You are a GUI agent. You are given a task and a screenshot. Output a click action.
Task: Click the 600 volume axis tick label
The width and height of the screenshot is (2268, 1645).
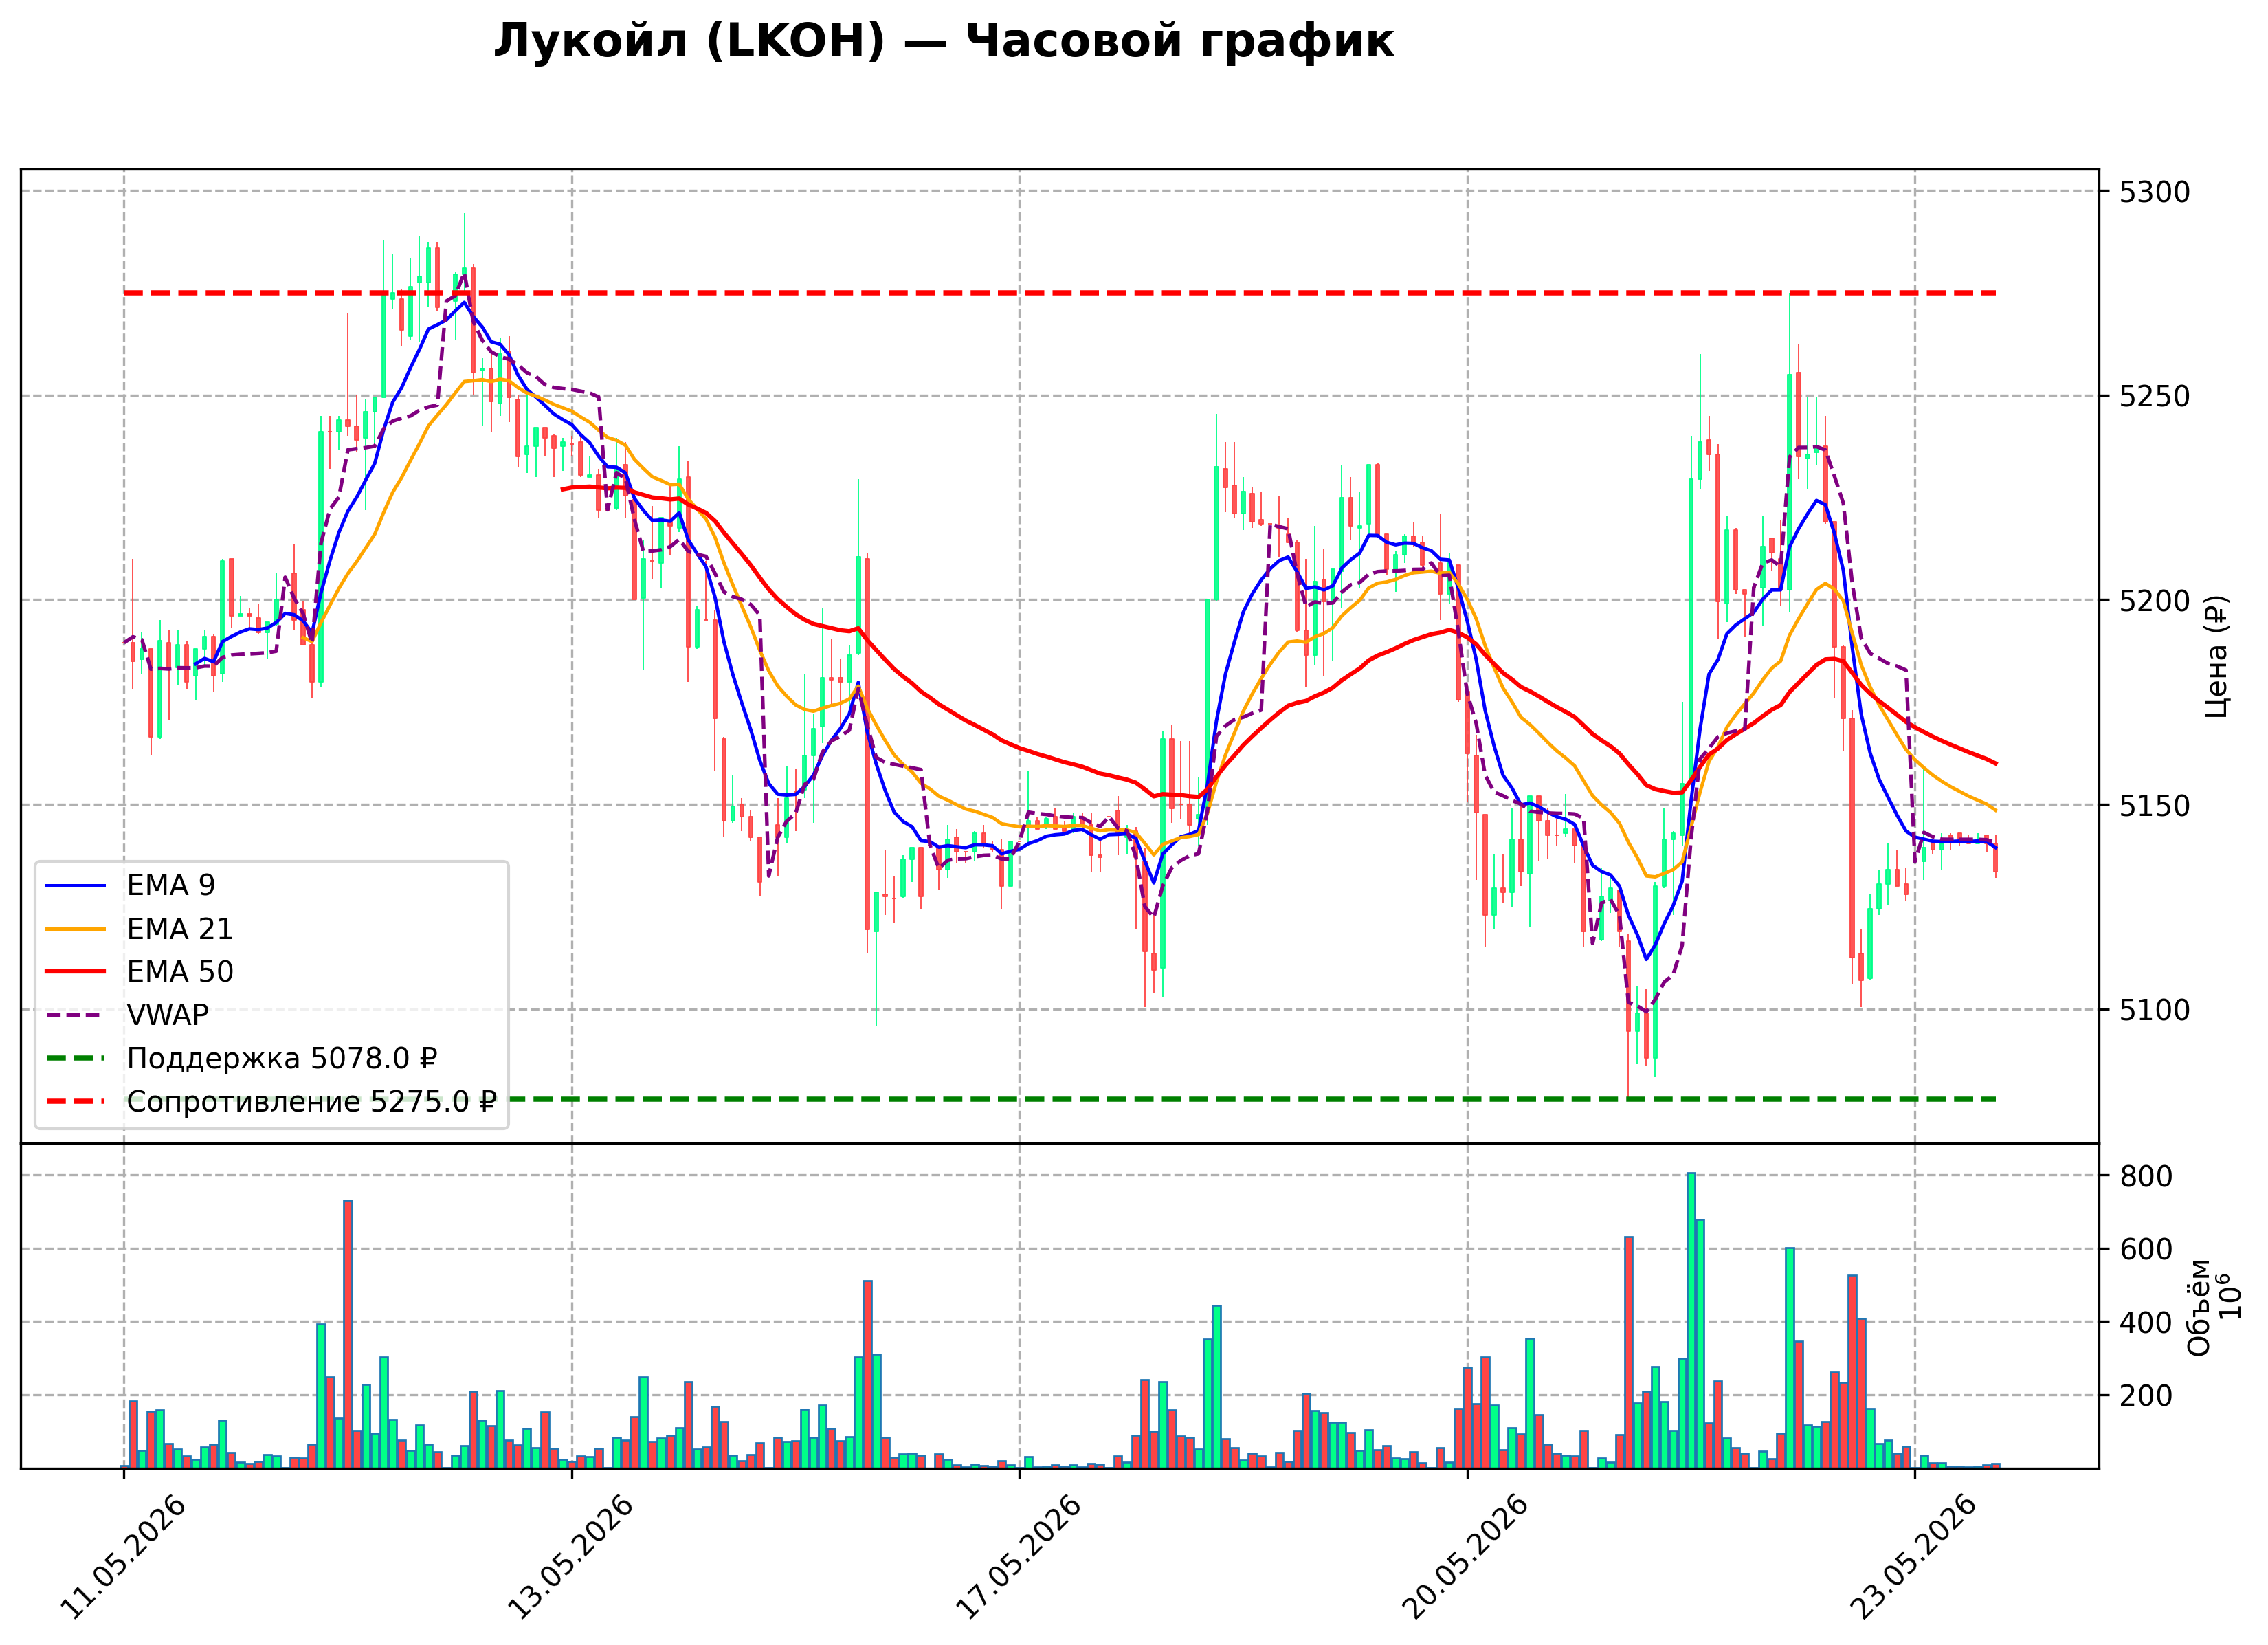coord(2147,1250)
